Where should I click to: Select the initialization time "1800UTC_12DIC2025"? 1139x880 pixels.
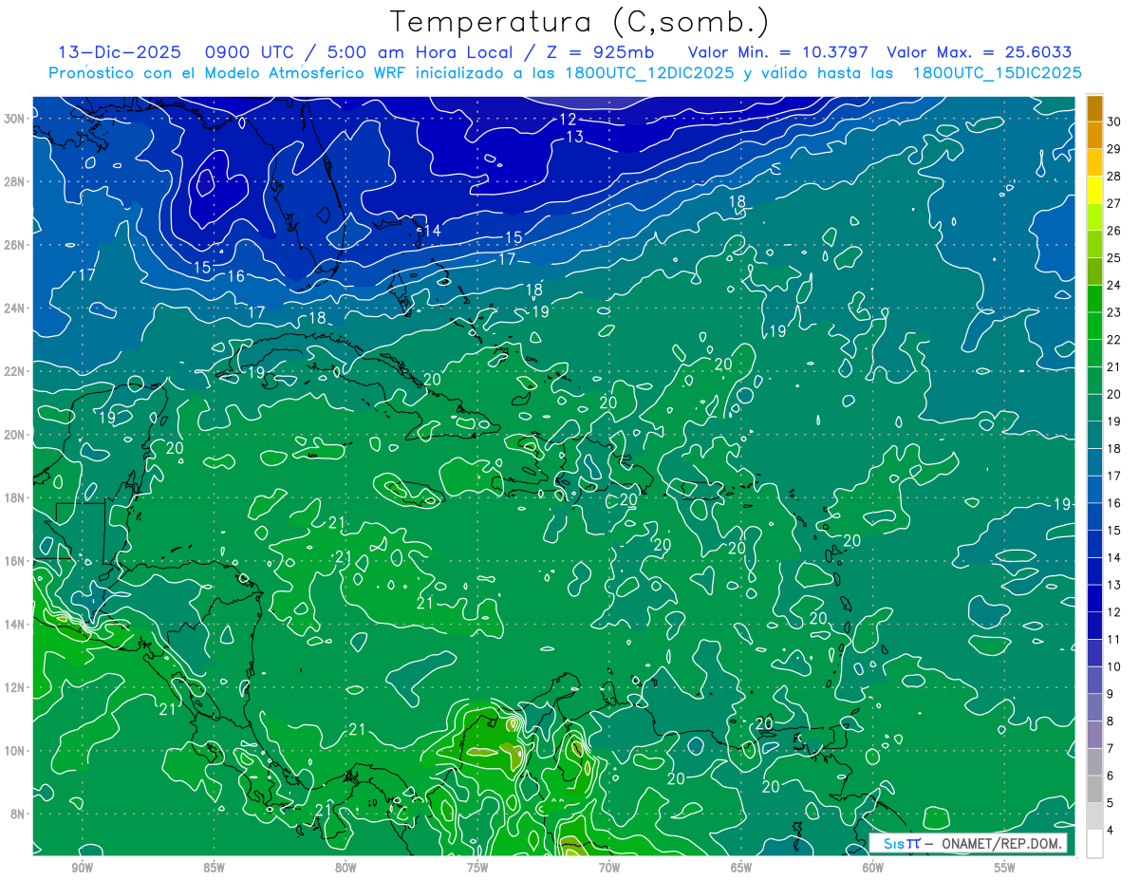pyautogui.click(x=648, y=73)
